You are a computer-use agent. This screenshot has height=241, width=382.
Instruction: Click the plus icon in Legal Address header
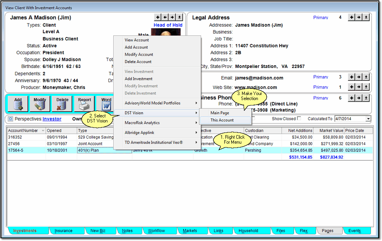[x=351, y=17]
